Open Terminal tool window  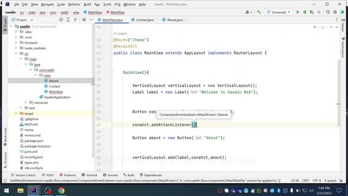[x=89, y=175]
